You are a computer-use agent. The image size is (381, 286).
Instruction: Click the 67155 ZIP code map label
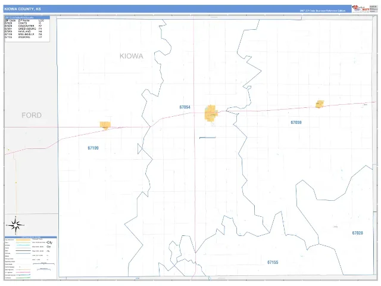pos(273,262)
